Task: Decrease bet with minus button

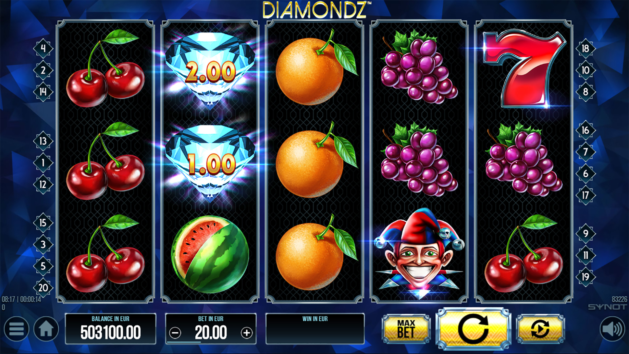Action: [x=175, y=333]
